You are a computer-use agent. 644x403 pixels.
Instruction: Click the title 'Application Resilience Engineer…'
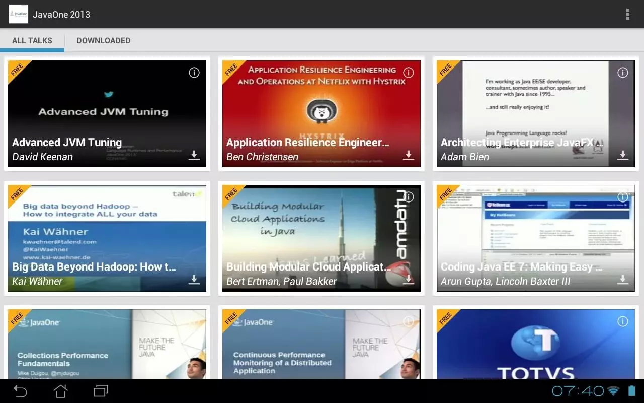coord(308,143)
